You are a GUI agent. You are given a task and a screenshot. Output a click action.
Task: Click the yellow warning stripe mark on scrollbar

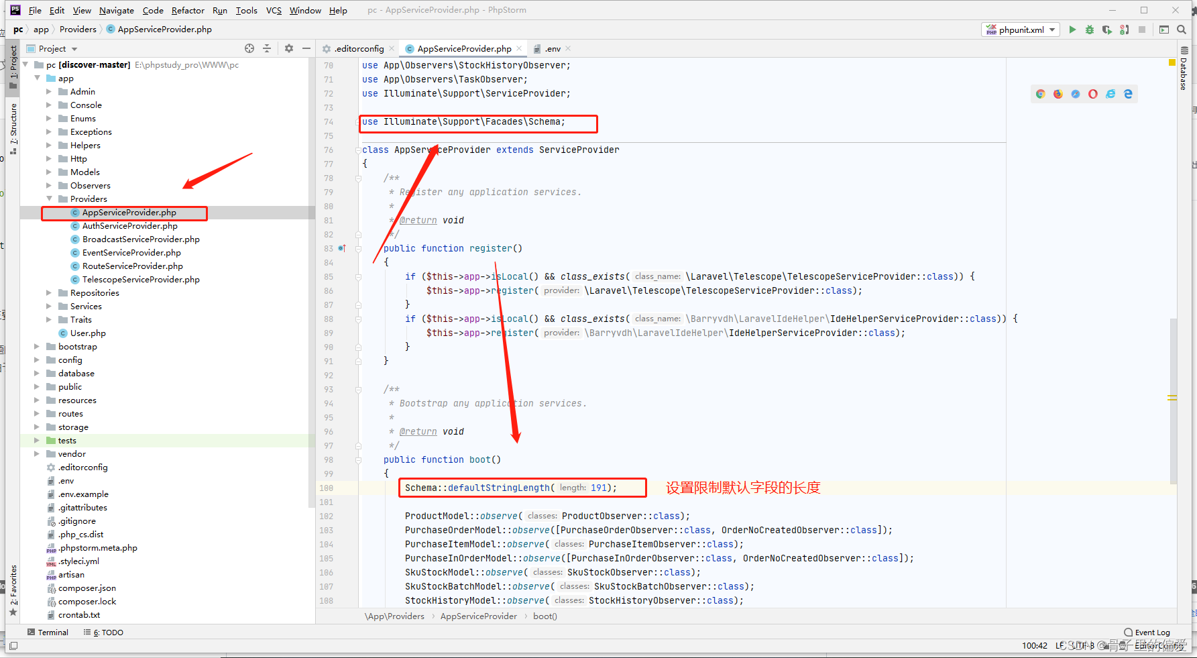click(x=1172, y=398)
